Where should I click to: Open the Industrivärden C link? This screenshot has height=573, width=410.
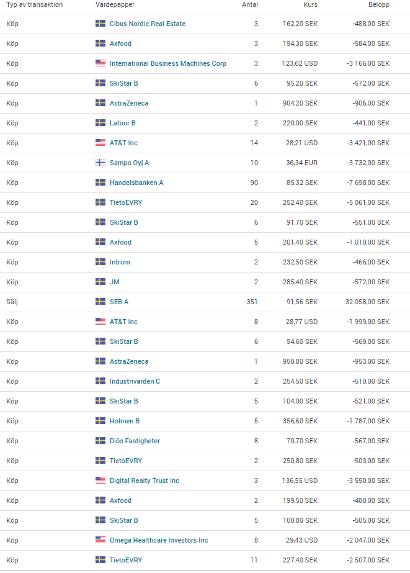point(135,381)
